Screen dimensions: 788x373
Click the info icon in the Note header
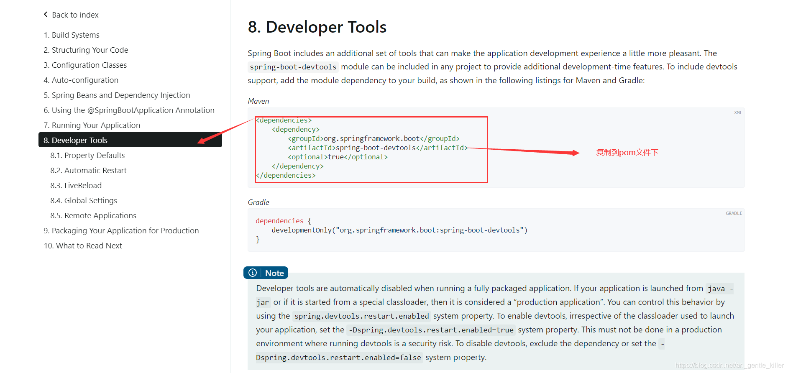pos(253,273)
